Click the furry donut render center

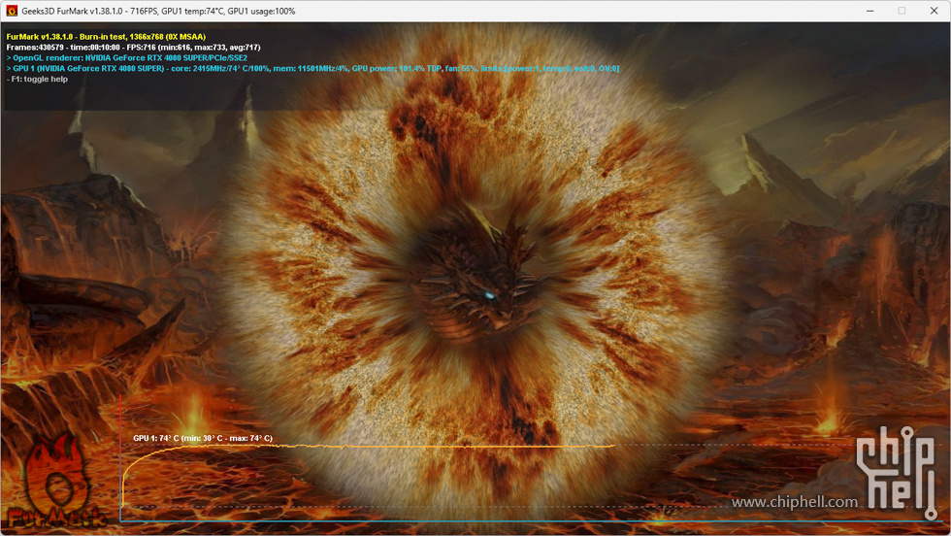(474, 278)
